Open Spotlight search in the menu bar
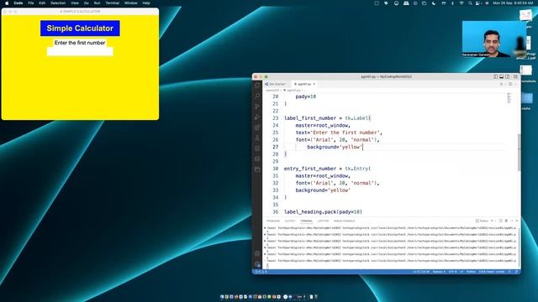538x302 pixels. 470,3
